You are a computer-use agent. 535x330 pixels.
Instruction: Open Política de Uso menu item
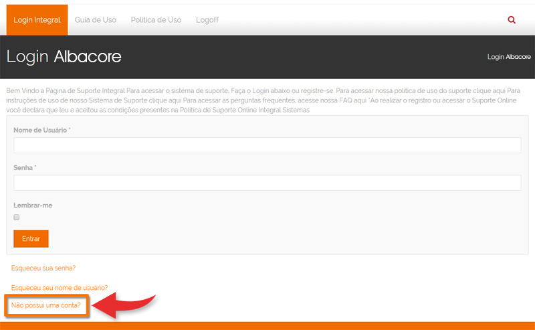(x=156, y=20)
